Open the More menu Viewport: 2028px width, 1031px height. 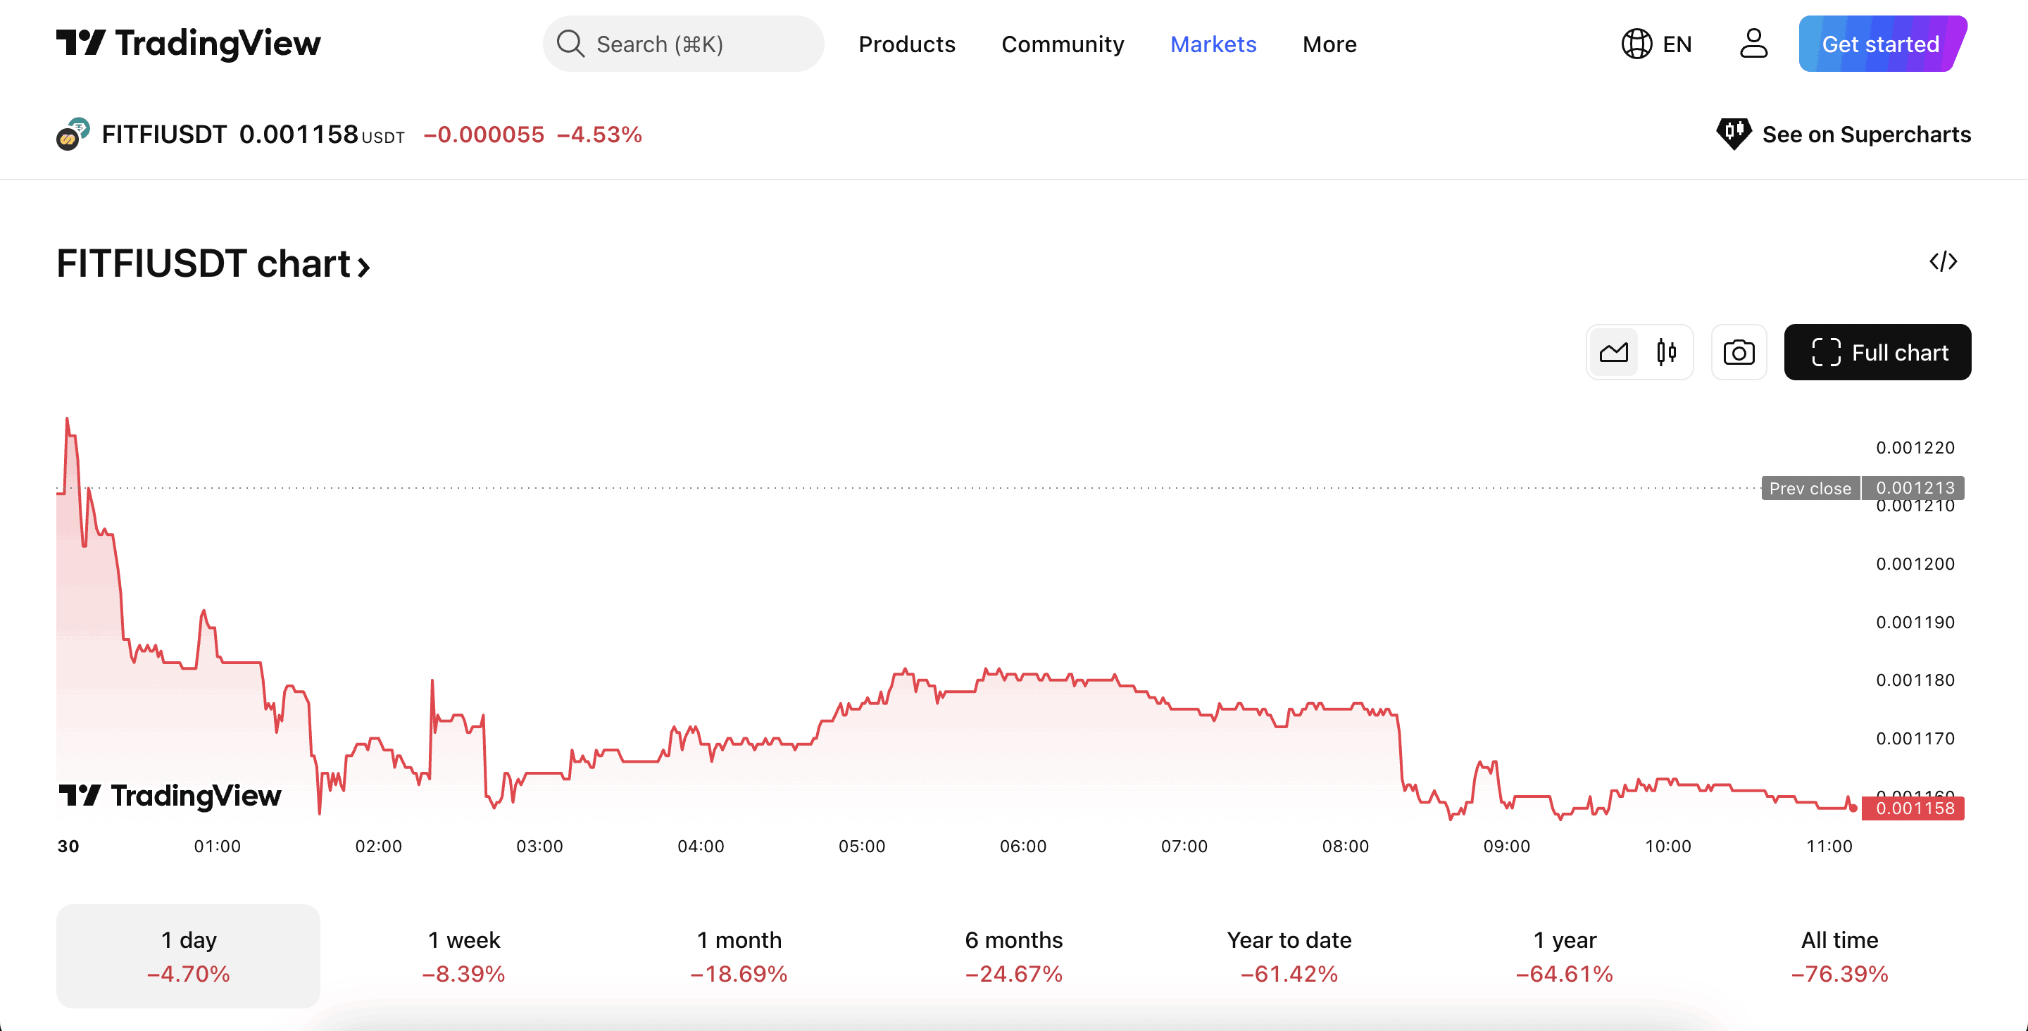pos(1329,44)
